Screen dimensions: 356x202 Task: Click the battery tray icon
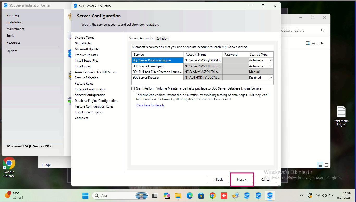point(331,195)
